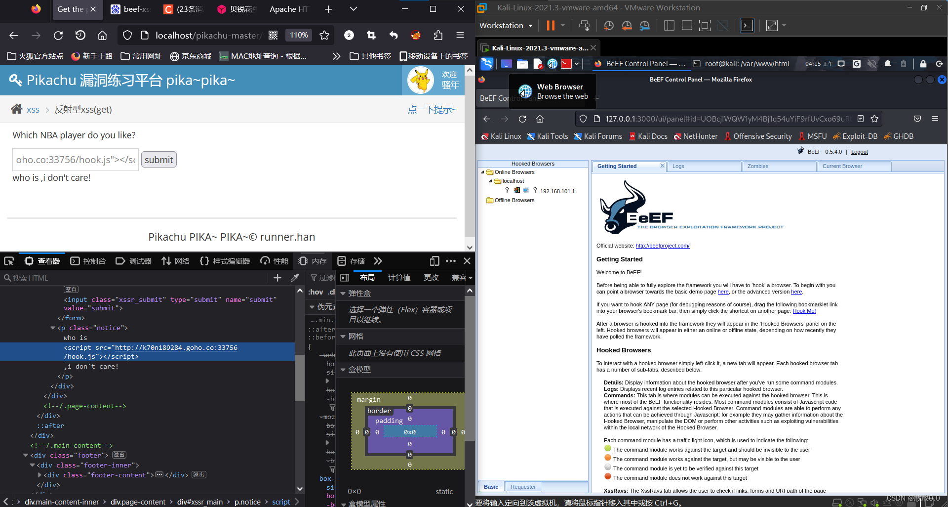Expand more bookmarks chevron in toolbar

point(336,56)
